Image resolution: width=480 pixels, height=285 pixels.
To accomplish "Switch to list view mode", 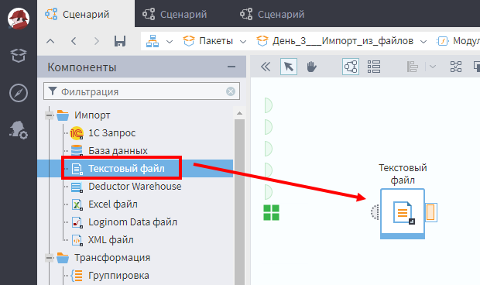I will [374, 67].
